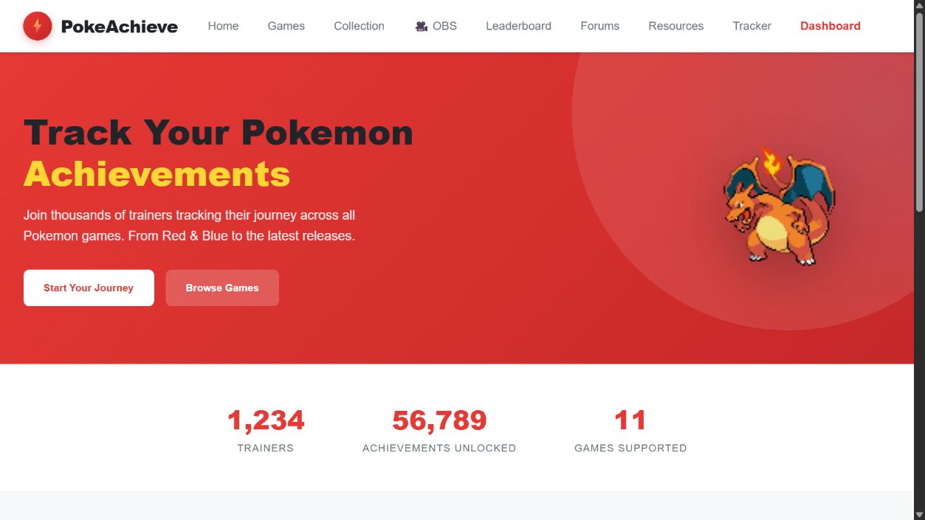Click the GAMES SUPPORTED label
925x520 pixels.
[630, 448]
